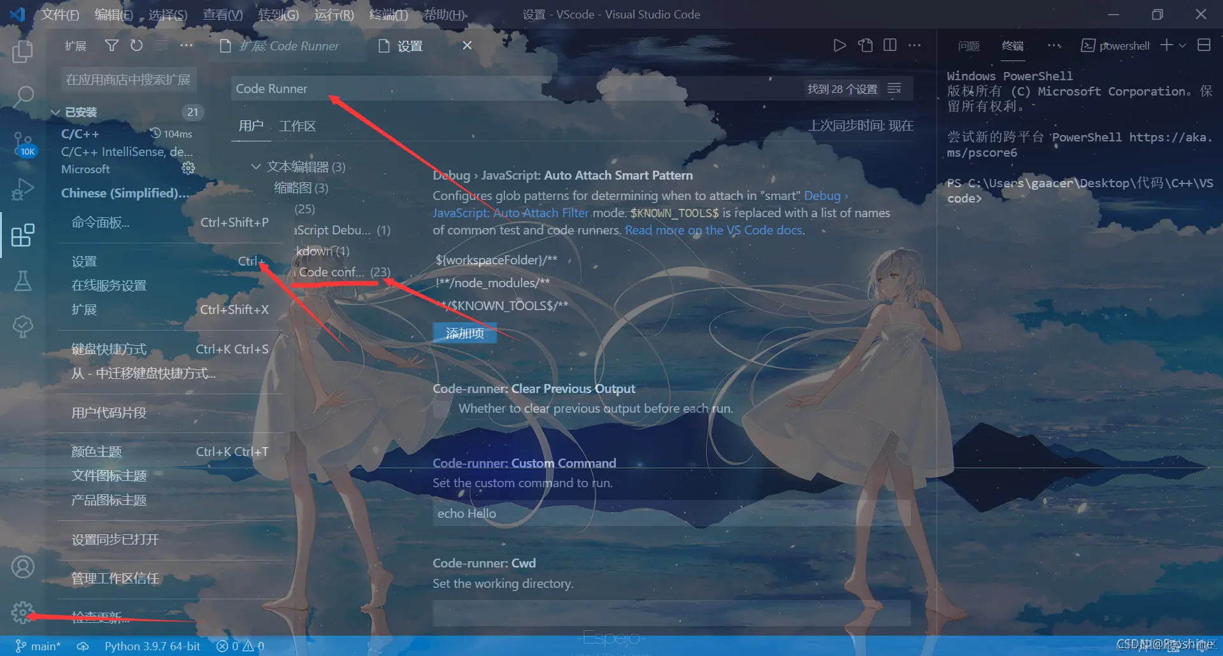Open settings JSON file icon

click(x=865, y=45)
